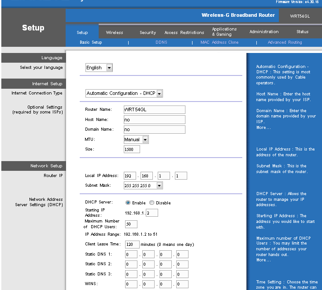The width and height of the screenshot is (322, 290).
Task: Open the Status tab
Action: [302, 32]
